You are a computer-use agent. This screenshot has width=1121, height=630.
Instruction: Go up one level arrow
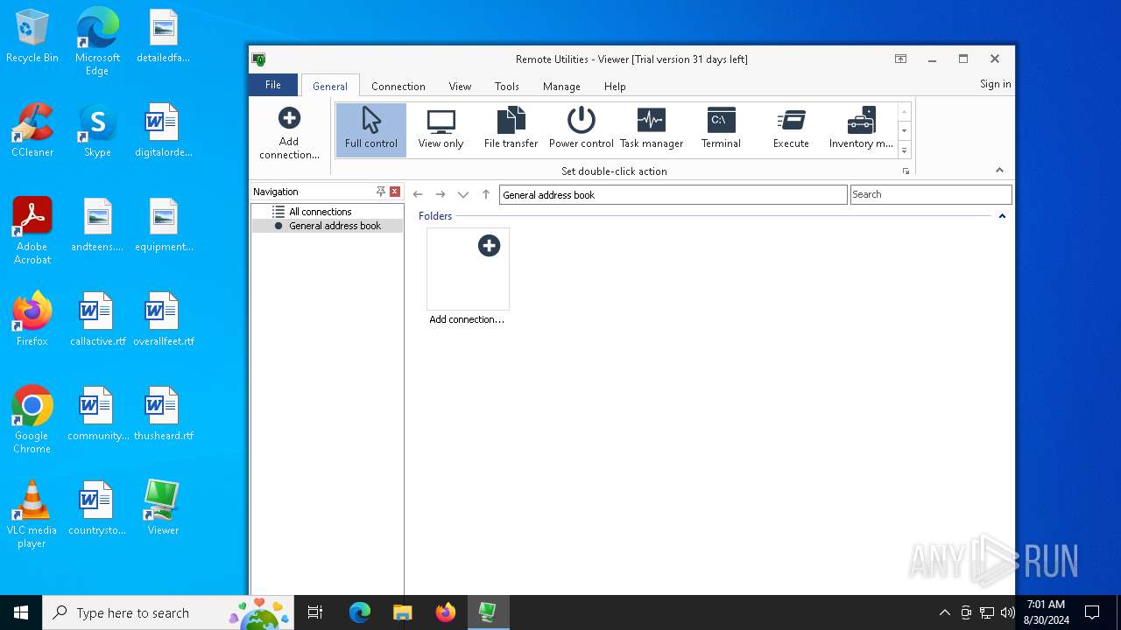click(x=486, y=194)
